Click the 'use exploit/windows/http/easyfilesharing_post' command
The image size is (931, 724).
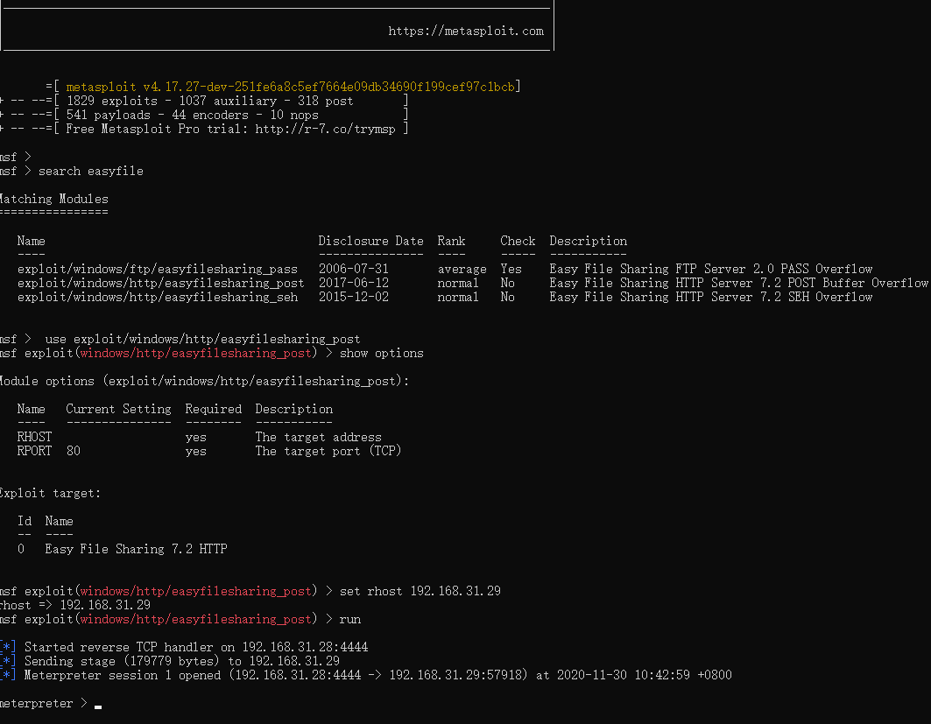(202, 339)
